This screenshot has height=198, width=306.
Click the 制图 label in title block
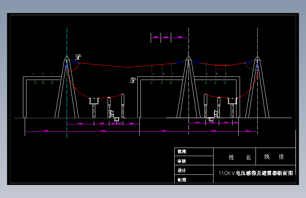click(182, 180)
